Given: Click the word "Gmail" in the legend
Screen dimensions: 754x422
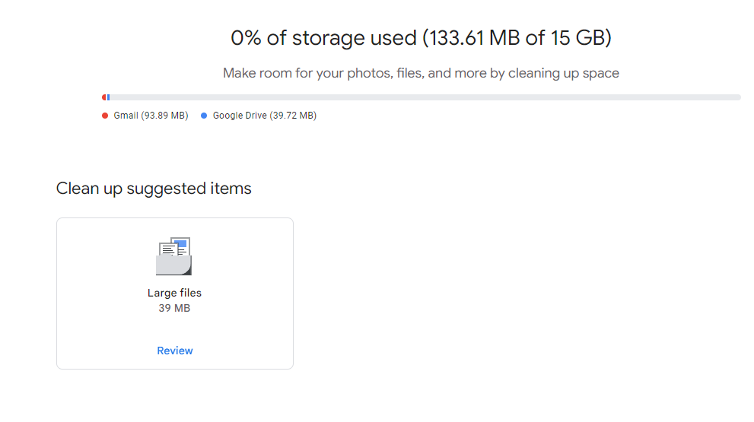Looking at the screenshot, I should (x=126, y=116).
